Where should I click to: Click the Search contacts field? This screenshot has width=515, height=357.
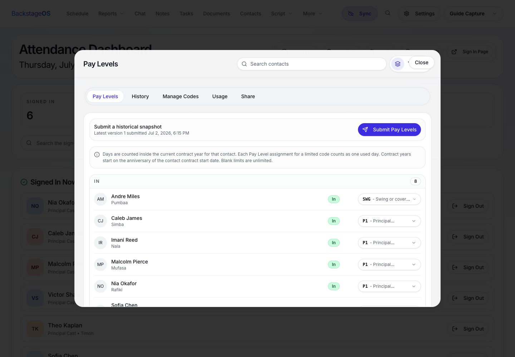point(312,64)
